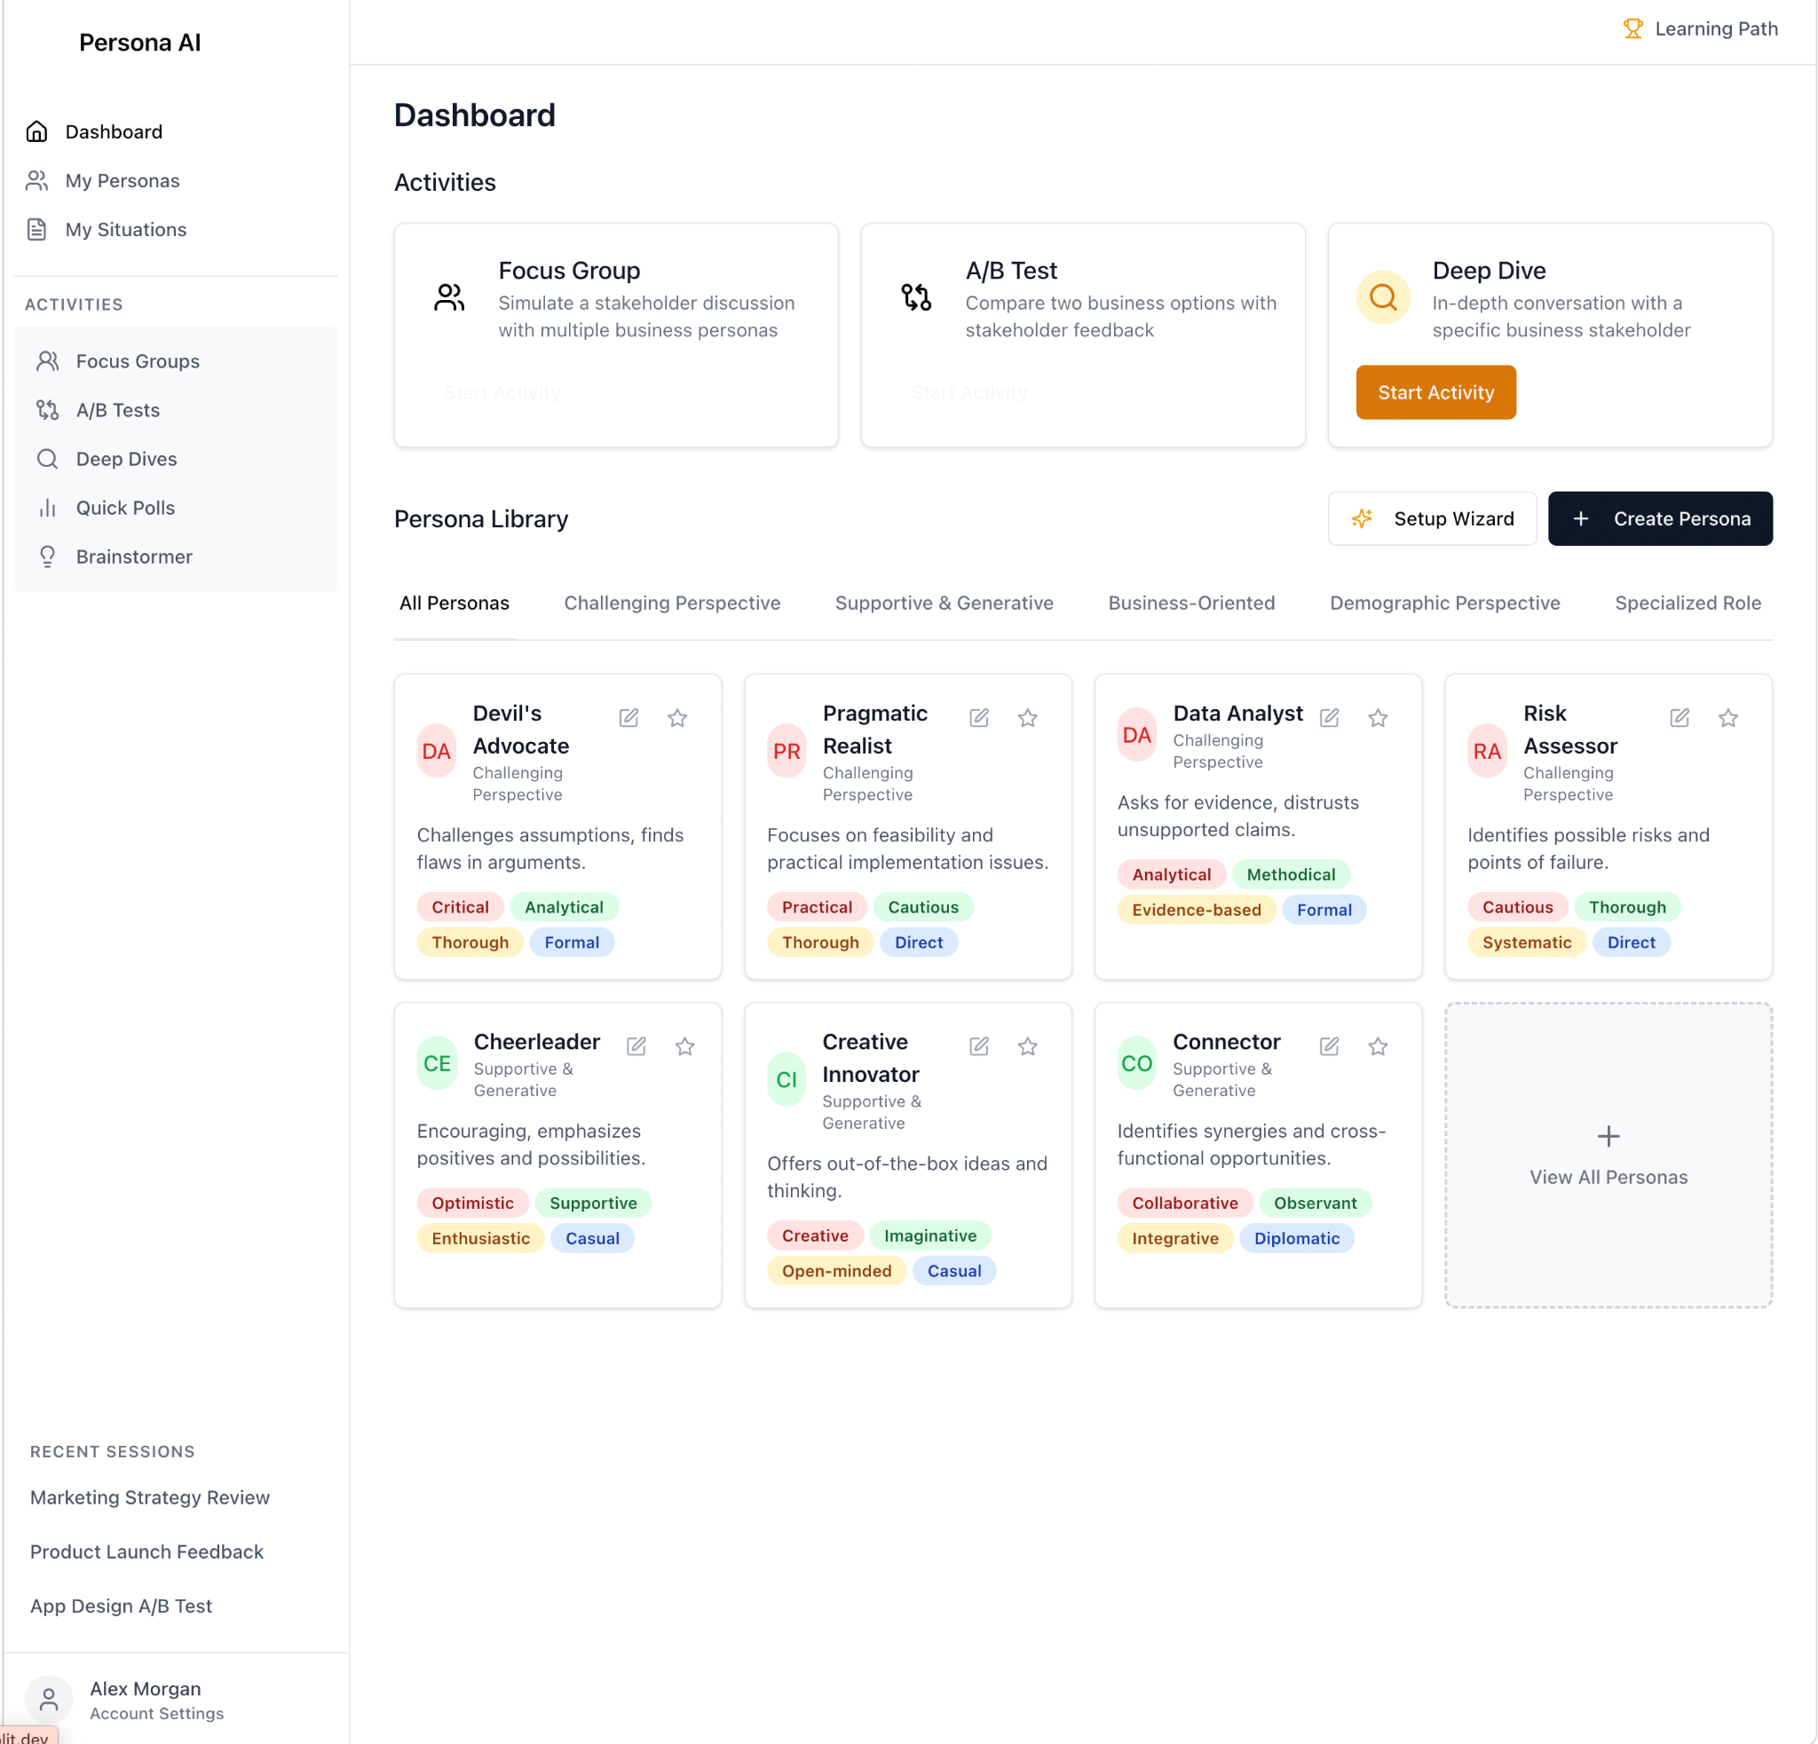Open Brainstormer lightbulb in sidebar
1818x1744 pixels.
47,556
